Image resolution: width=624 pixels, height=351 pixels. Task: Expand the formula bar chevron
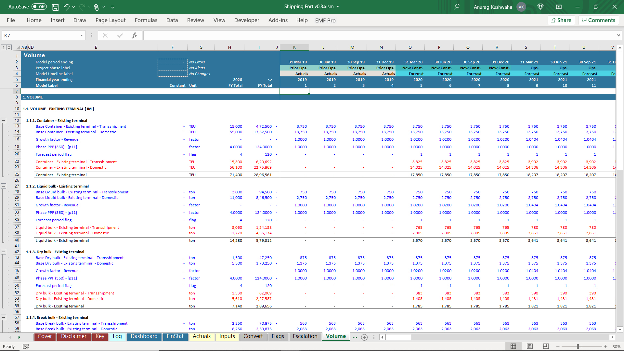point(618,35)
